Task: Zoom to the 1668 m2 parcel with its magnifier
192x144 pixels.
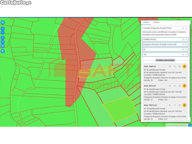Action: 175,66
